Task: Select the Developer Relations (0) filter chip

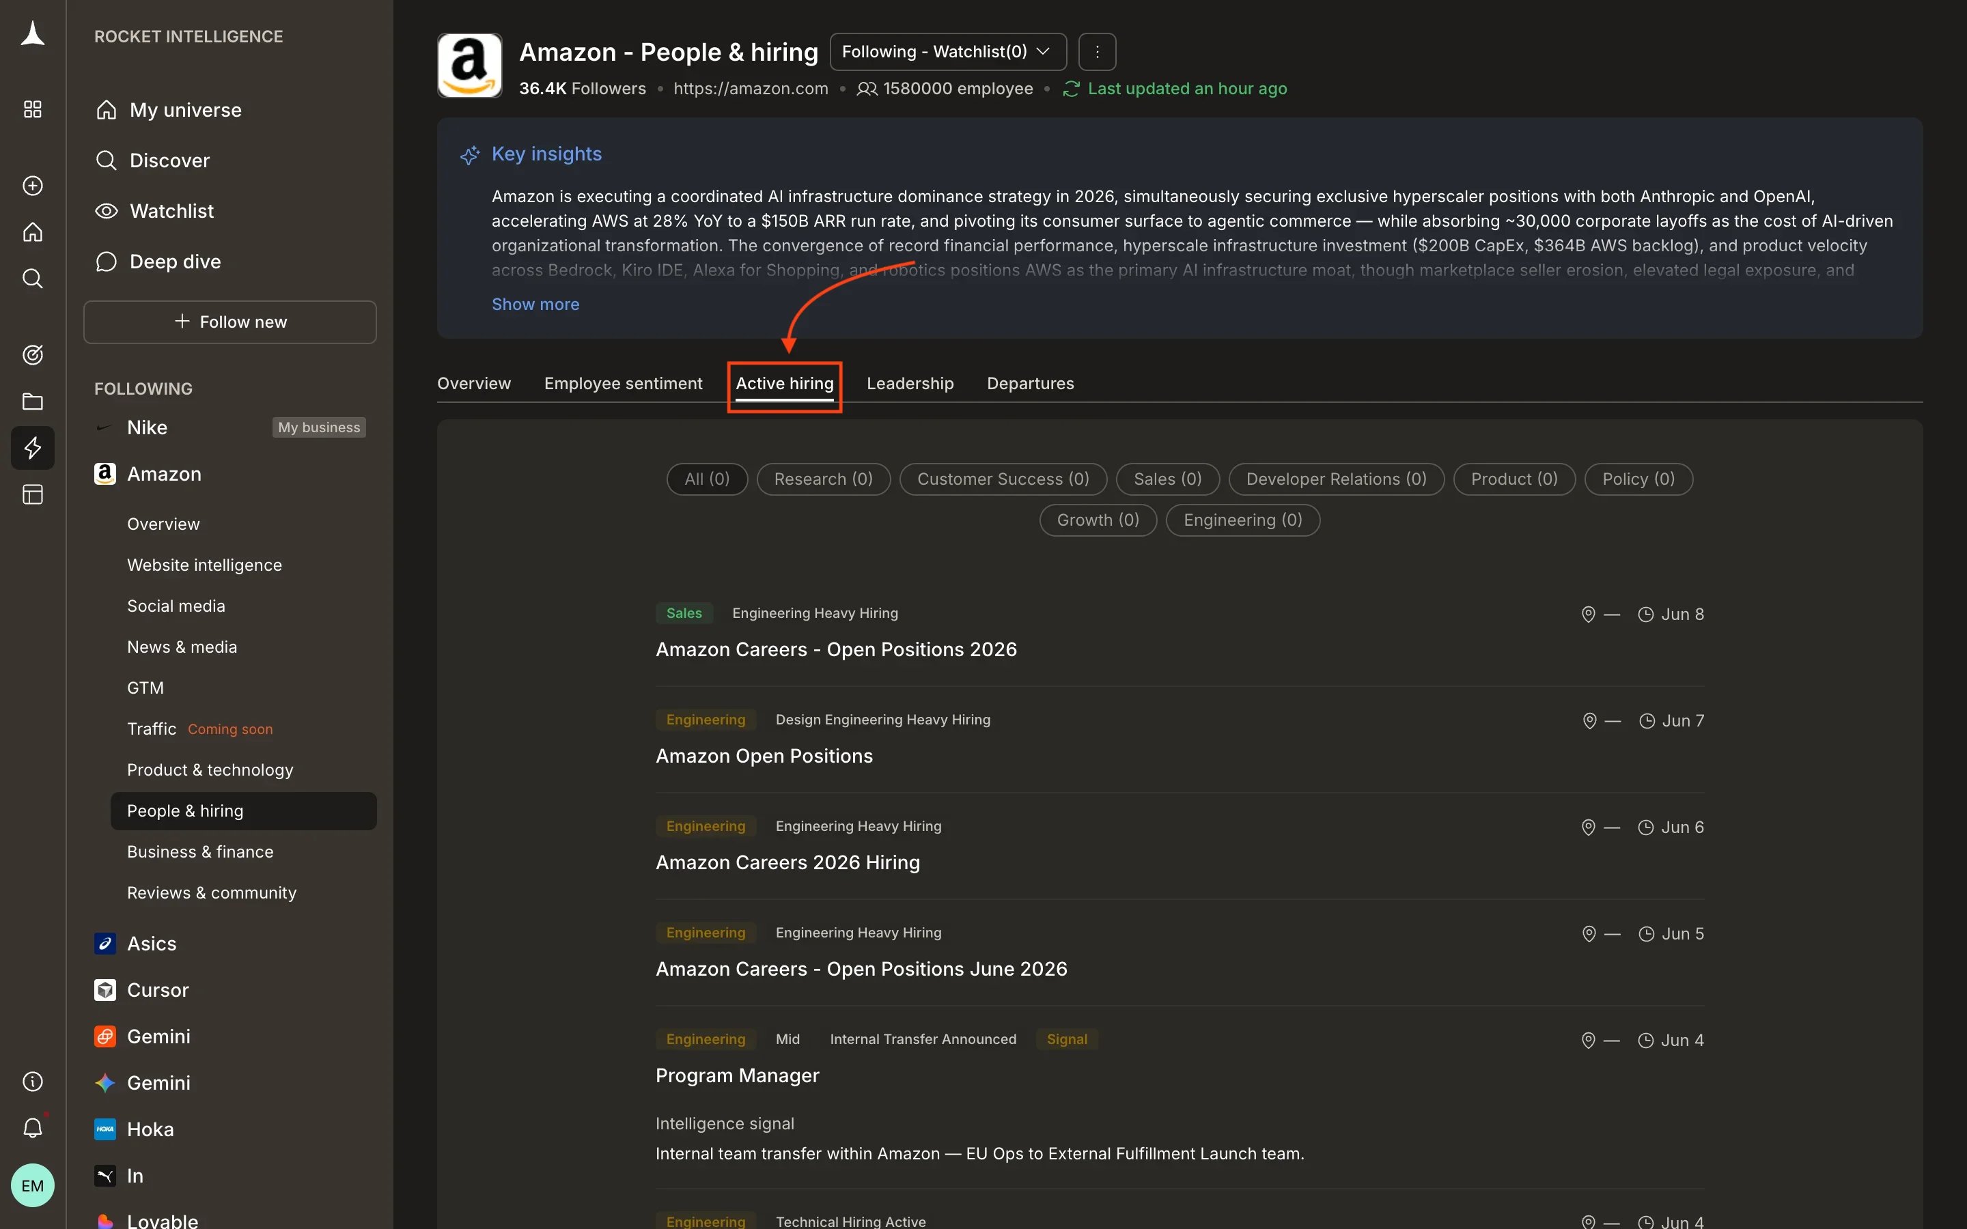Action: pos(1336,479)
